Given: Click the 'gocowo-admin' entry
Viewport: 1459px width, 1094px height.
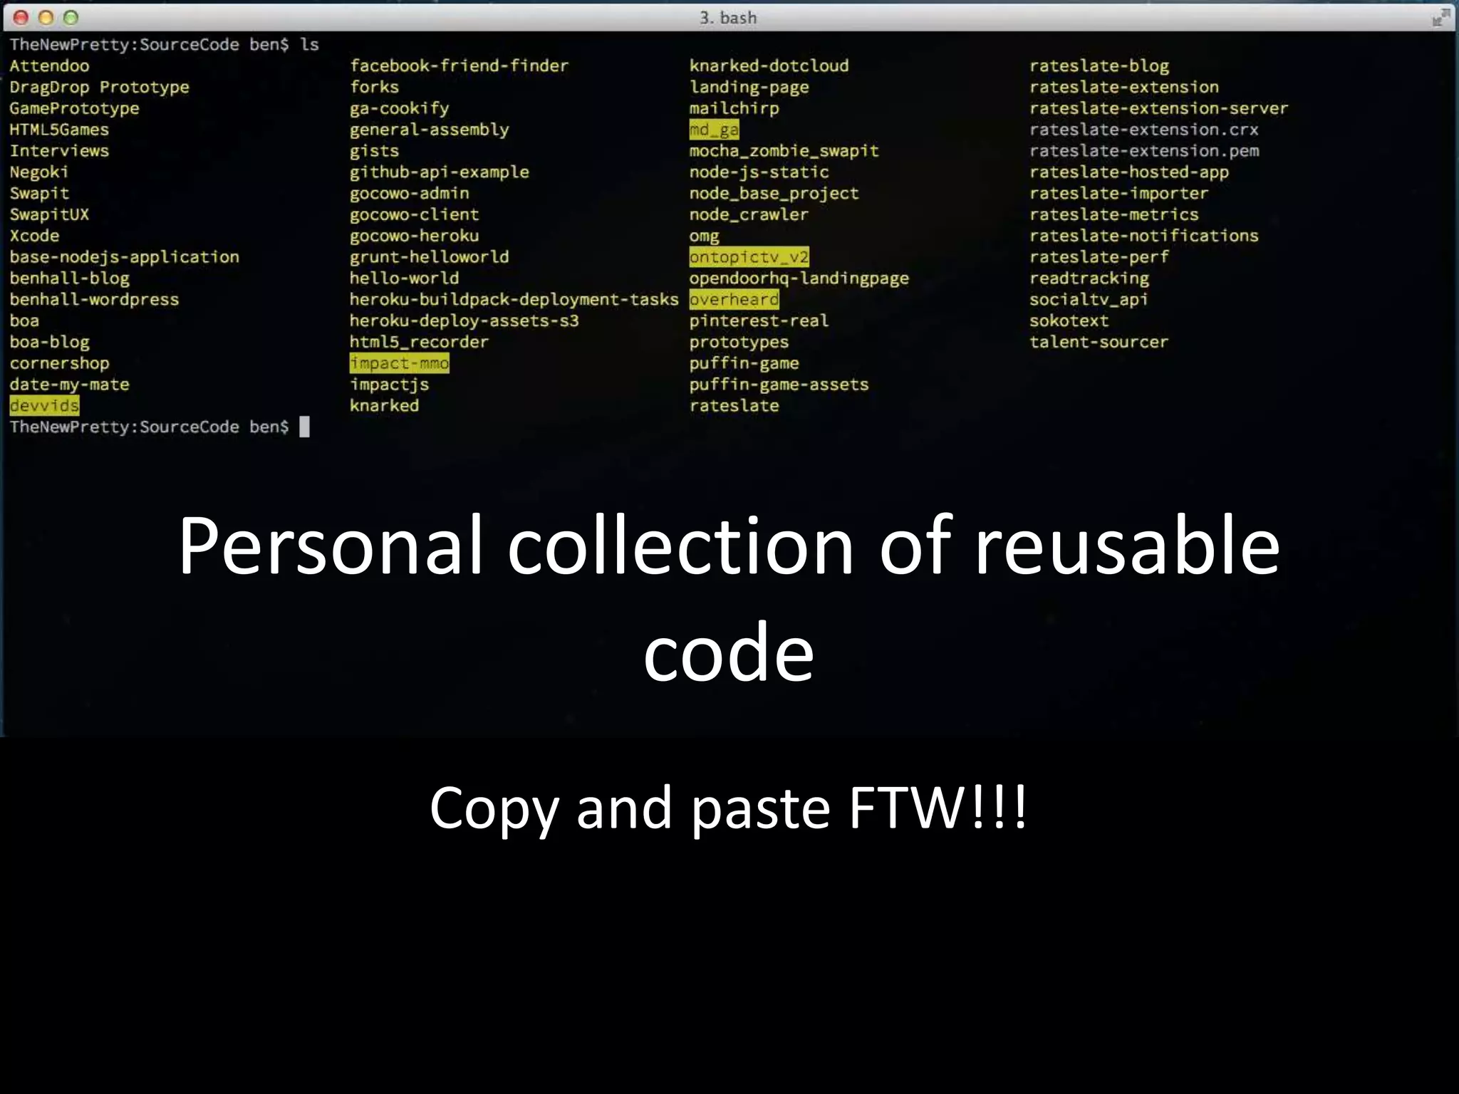Looking at the screenshot, I should click(409, 193).
